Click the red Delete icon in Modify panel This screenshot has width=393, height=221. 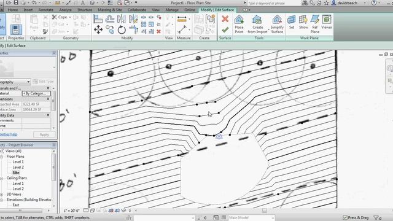coord(158,31)
